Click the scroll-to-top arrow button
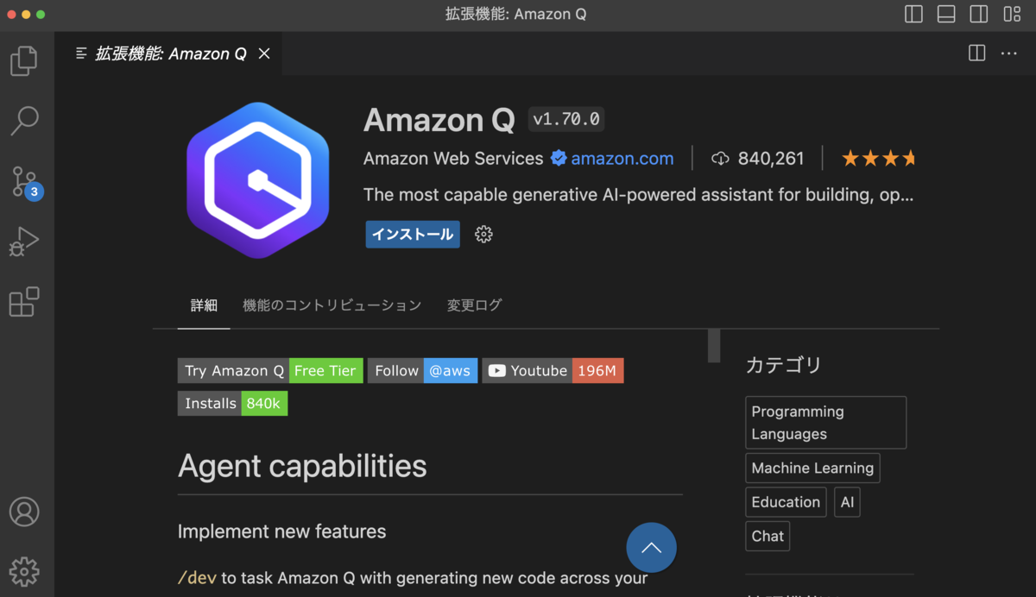 point(651,547)
